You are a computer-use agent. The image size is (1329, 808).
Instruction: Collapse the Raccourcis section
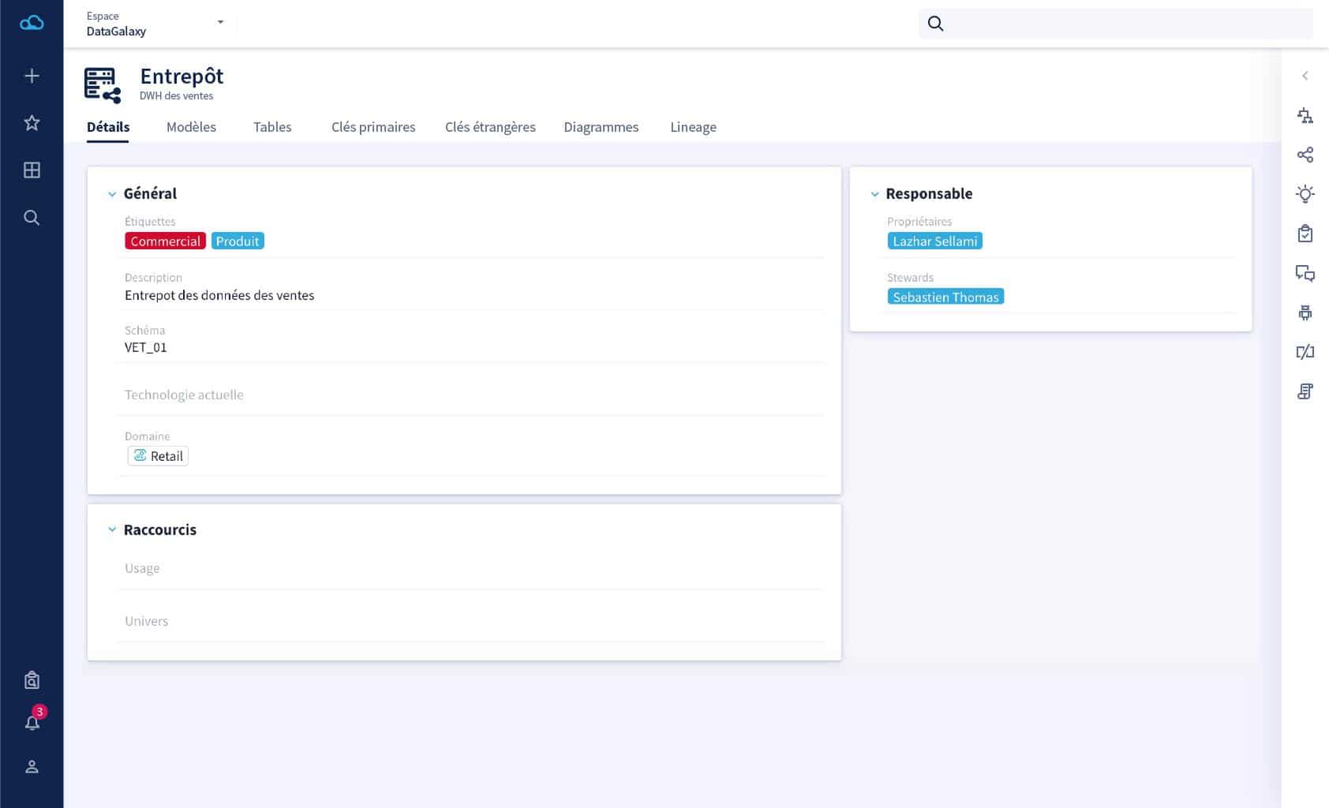tap(112, 529)
